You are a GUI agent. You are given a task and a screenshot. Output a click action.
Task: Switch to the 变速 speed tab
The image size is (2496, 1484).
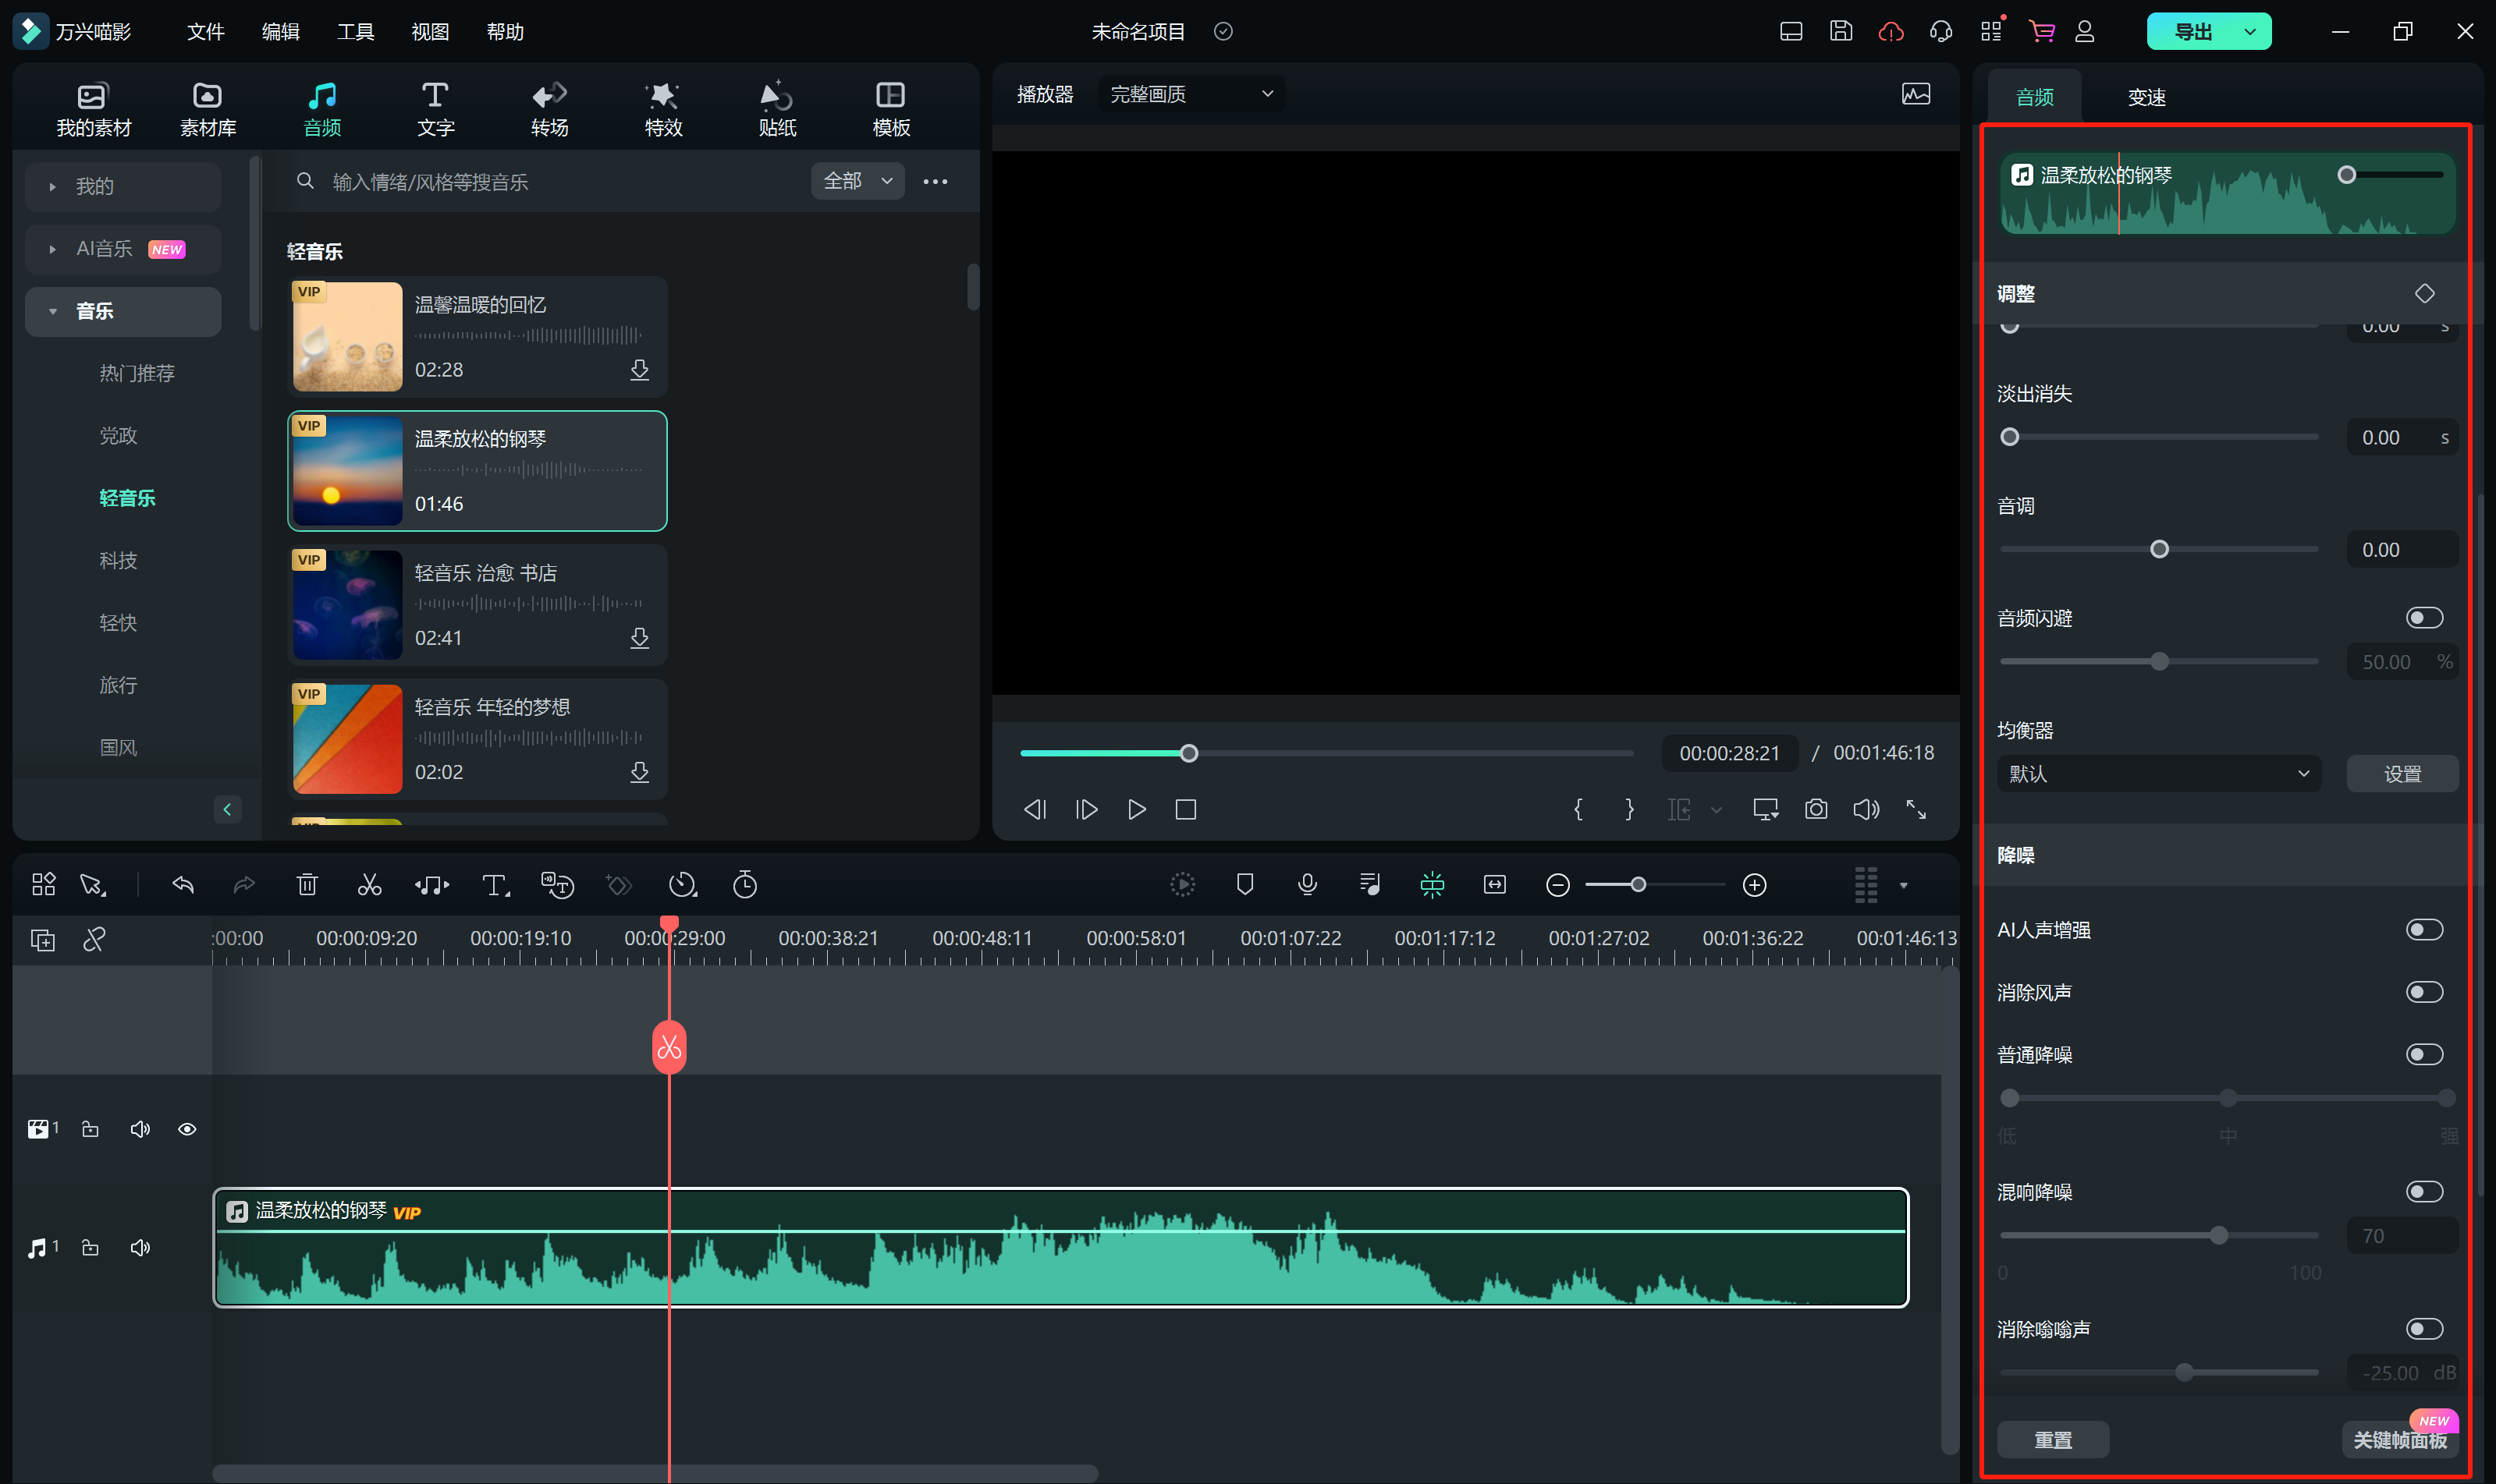click(x=2146, y=97)
